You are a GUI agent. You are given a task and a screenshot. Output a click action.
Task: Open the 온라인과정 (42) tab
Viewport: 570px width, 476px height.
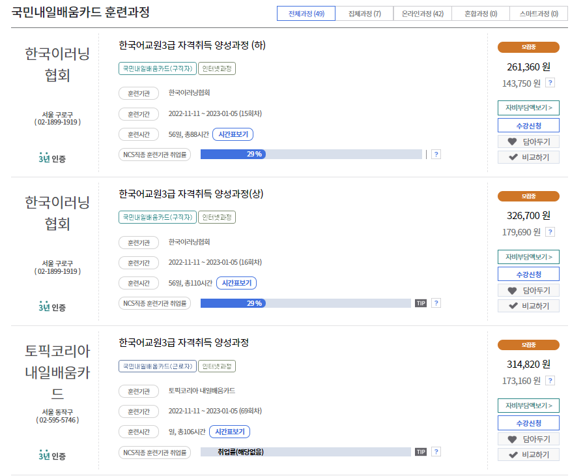click(x=422, y=14)
